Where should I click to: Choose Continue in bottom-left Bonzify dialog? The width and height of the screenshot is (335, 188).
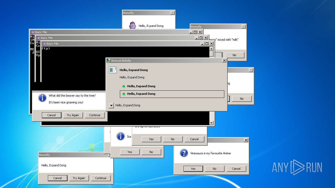point(101,178)
